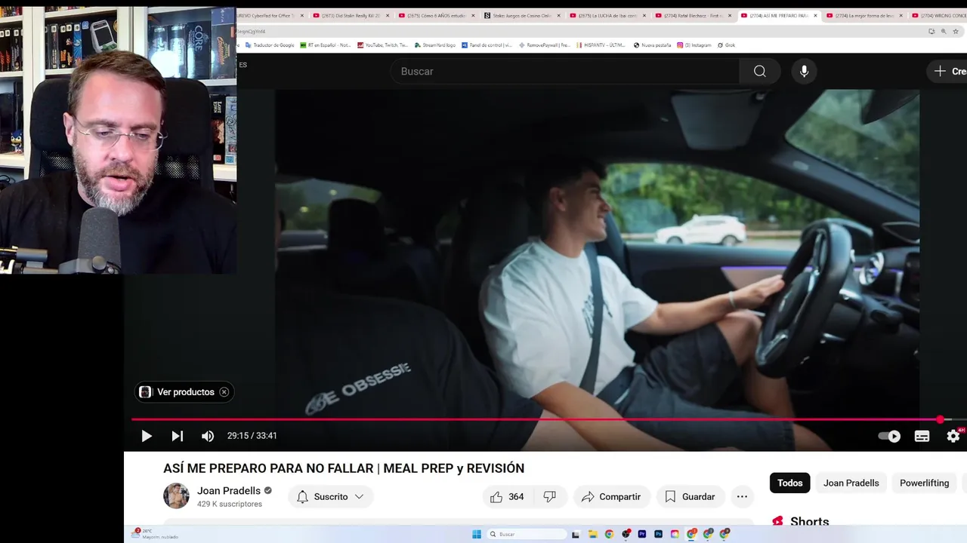967x543 pixels.
Task: Open YouTube, Twitch bookmark
Action: tap(382, 45)
